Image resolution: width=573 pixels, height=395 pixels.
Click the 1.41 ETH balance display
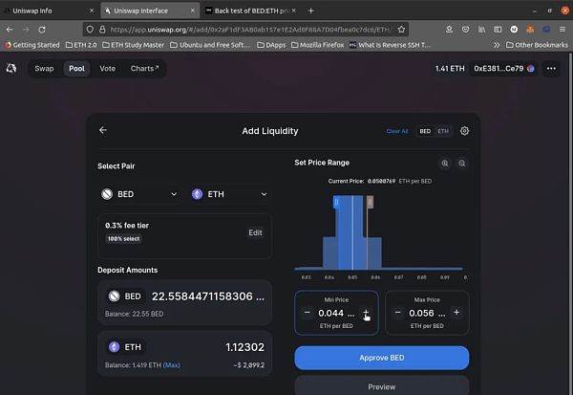pos(450,69)
